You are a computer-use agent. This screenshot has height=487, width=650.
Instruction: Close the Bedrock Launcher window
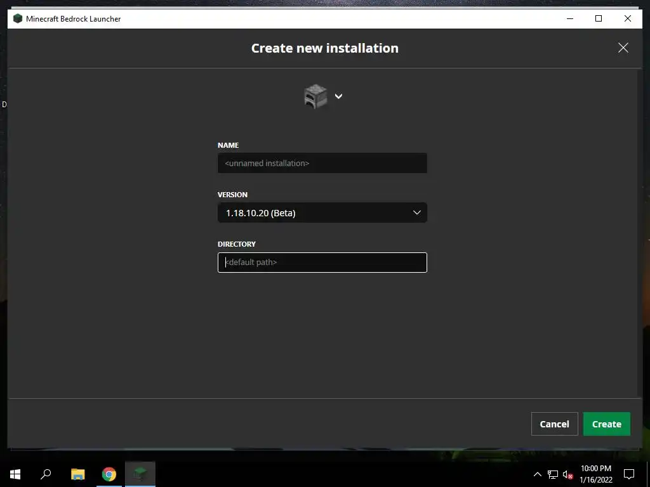click(x=628, y=18)
